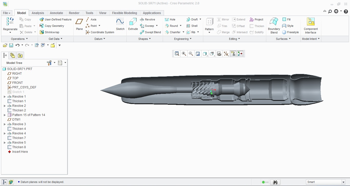The height and width of the screenshot is (186, 350).
Task: Click the Help question mark icon
Action: click(x=346, y=11)
